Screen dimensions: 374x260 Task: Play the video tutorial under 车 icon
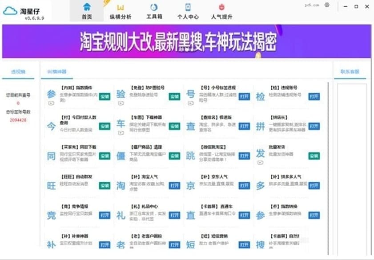pos(121,133)
